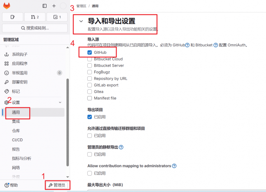Enable 允许通过直接传输迁移群组和项目 checkbox
266x192 pixels.
[90, 136]
